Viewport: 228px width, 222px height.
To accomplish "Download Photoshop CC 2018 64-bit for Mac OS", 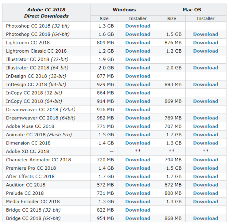I will [206, 34].
